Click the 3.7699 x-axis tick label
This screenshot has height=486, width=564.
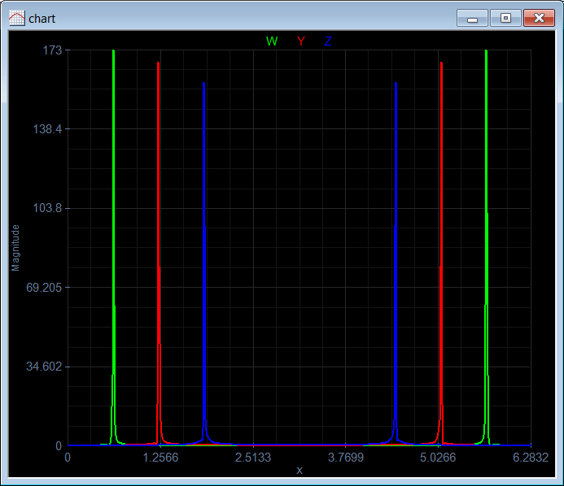346,458
